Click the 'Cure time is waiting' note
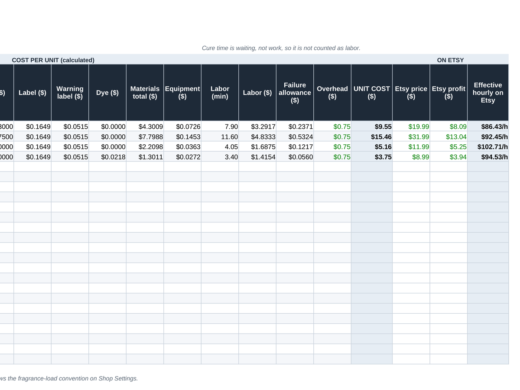 (x=281, y=48)
